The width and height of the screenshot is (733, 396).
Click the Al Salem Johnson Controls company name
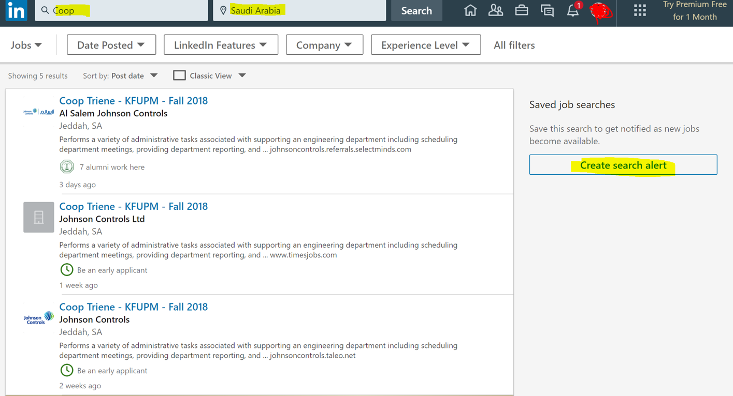point(113,113)
